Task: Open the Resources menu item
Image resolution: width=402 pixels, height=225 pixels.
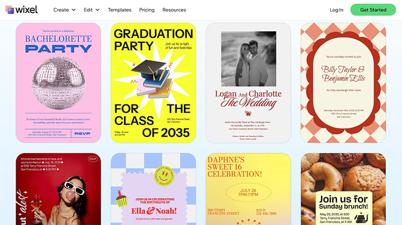Action: tap(174, 10)
